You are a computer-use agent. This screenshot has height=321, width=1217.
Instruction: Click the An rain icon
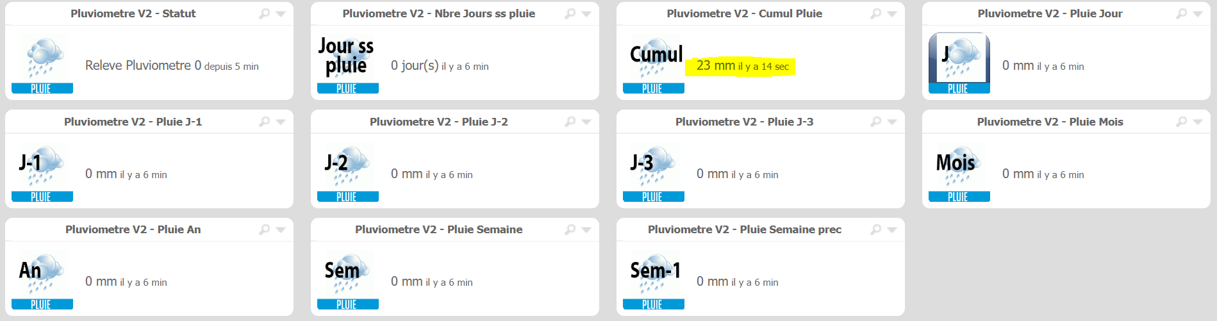point(42,279)
